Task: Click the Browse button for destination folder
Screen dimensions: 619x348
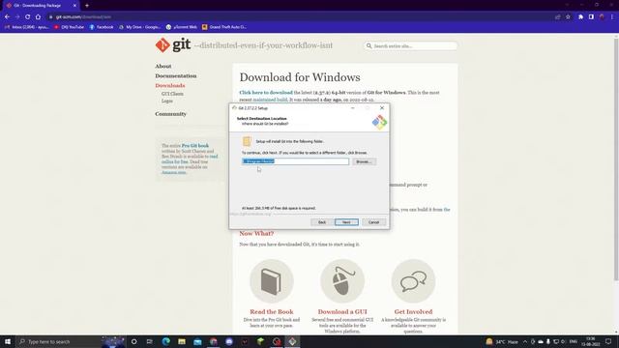Action: click(x=364, y=161)
